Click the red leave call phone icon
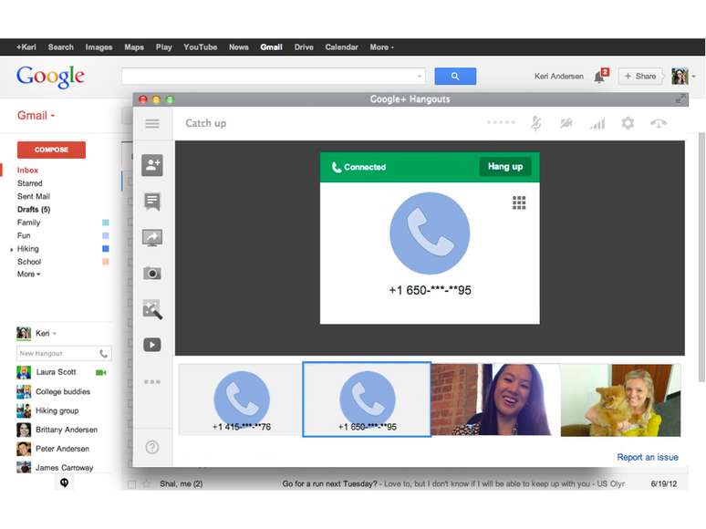This screenshot has width=706, height=529. click(x=659, y=123)
